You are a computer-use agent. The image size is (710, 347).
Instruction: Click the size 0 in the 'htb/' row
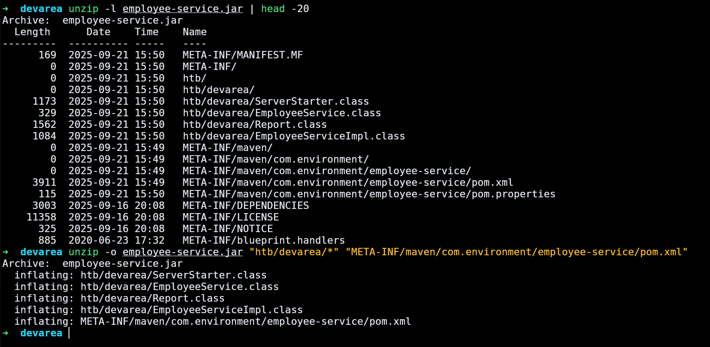53,78
